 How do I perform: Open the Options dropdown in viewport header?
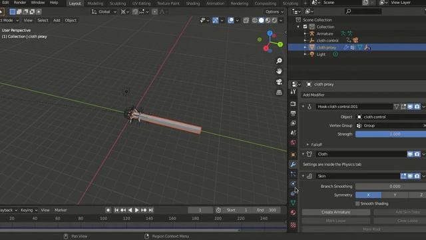pyautogui.click(x=274, y=12)
